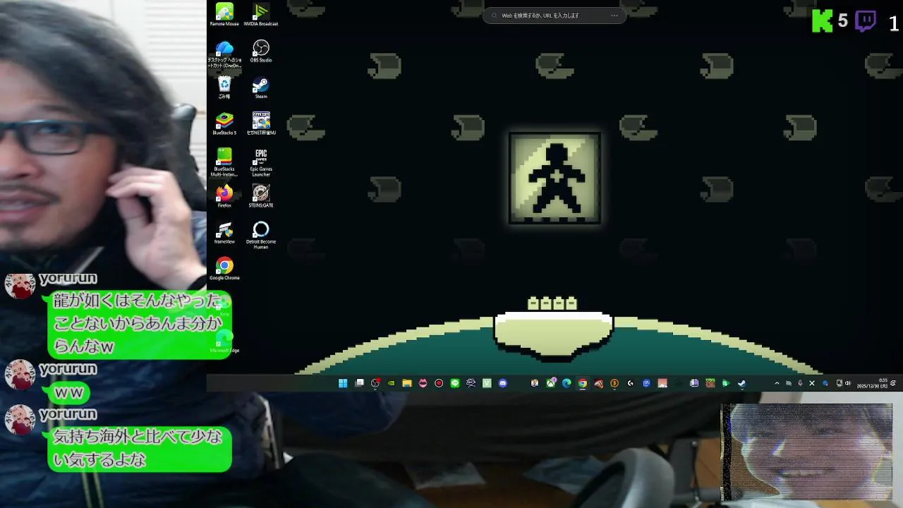Launch OBS Studio from the desktop
903x508 pixels.
[261, 51]
